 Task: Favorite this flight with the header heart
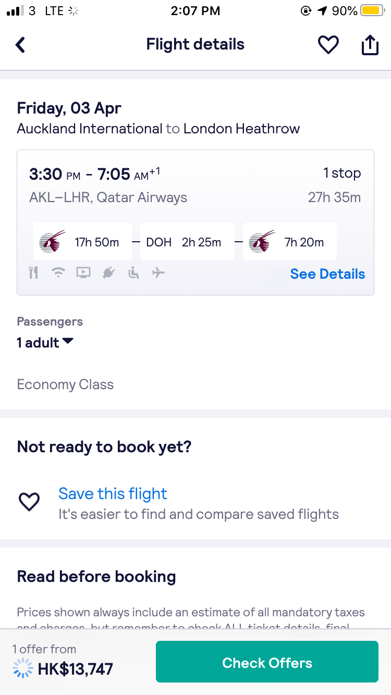point(328,45)
